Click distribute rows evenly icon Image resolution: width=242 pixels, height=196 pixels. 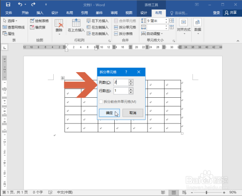coord(172,21)
